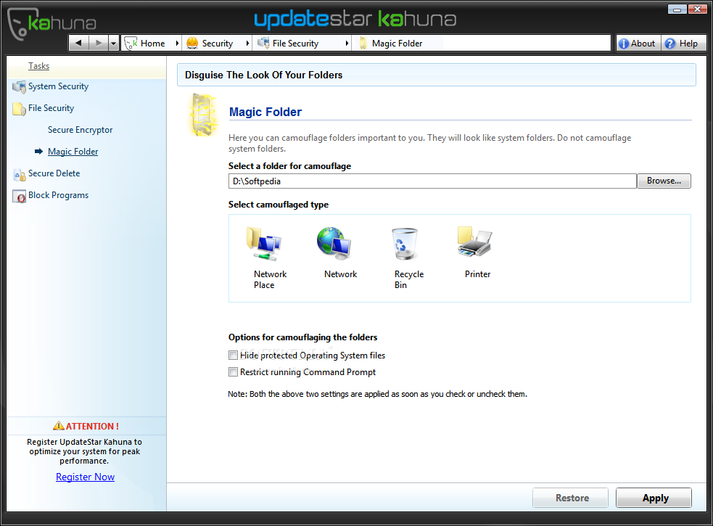713x526 pixels.
Task: Click the File Security folder icon
Action: [19, 109]
